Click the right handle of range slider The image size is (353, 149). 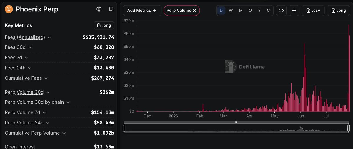click(349, 128)
